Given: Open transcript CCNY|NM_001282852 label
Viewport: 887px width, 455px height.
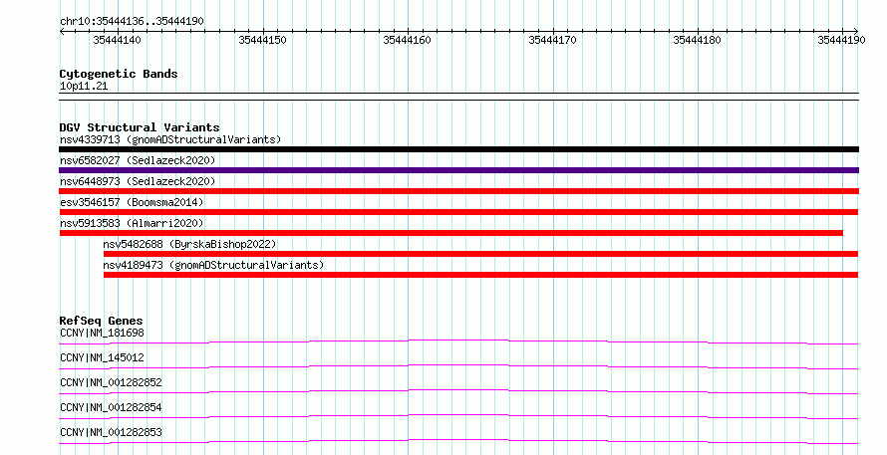Looking at the screenshot, I should point(111,382).
